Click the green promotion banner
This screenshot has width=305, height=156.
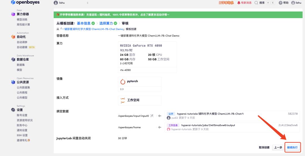178,15
